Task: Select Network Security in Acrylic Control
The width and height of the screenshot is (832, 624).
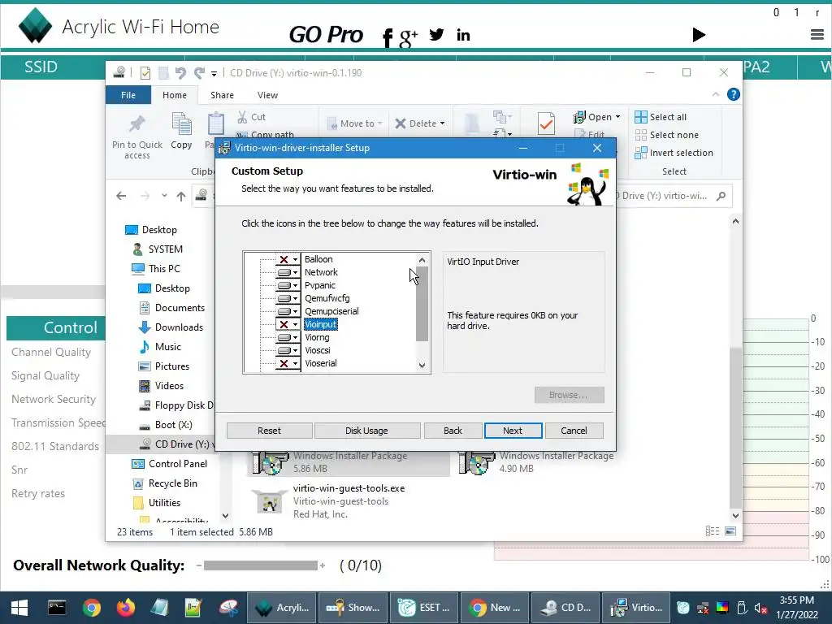Action: click(54, 400)
